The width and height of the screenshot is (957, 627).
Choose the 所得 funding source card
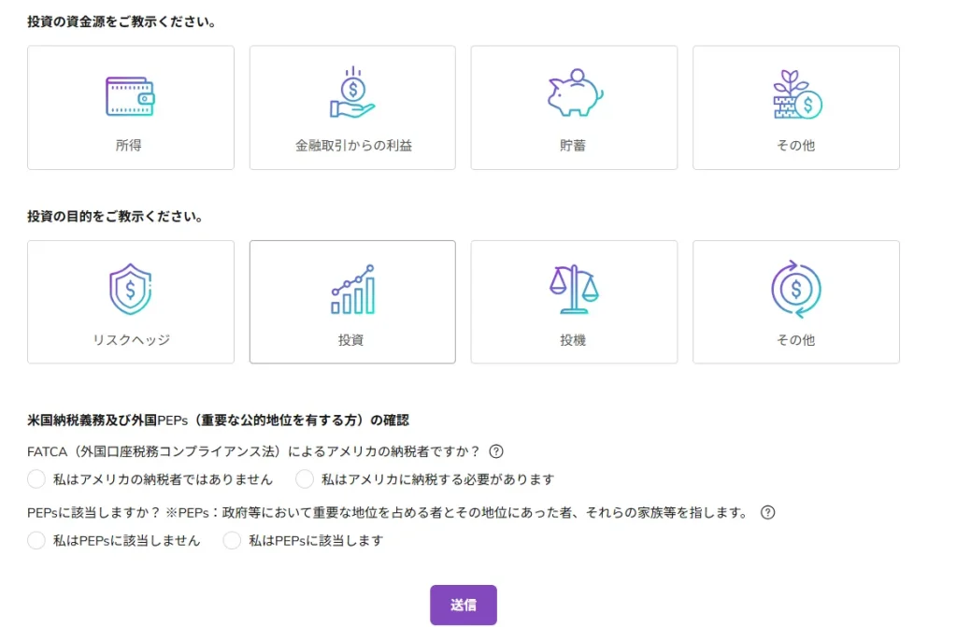click(x=130, y=107)
